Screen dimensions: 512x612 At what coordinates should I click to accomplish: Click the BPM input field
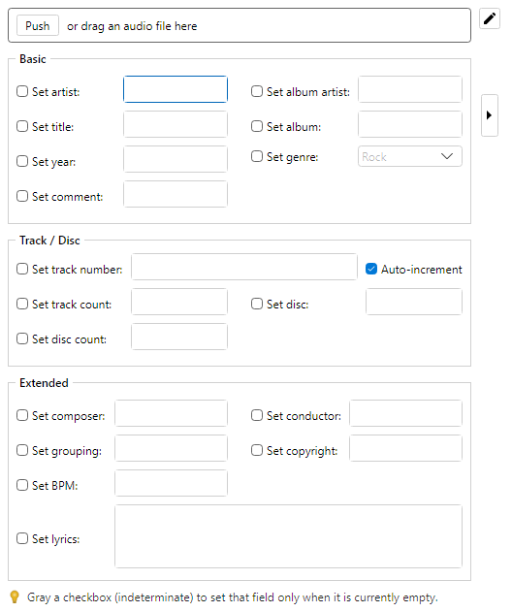(x=172, y=483)
